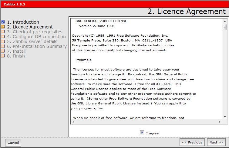This screenshot has width=229, height=148.
Task: Select the 6. Pre-Installation Summary step label
Action: pyautogui.click(x=37, y=46)
